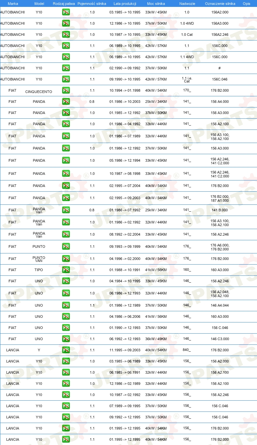Image resolution: width=257 pixels, height=445 pixels.
Task: Click fuel icon for Panda 01.1986 -> 07.1989
Action: coord(66,136)
